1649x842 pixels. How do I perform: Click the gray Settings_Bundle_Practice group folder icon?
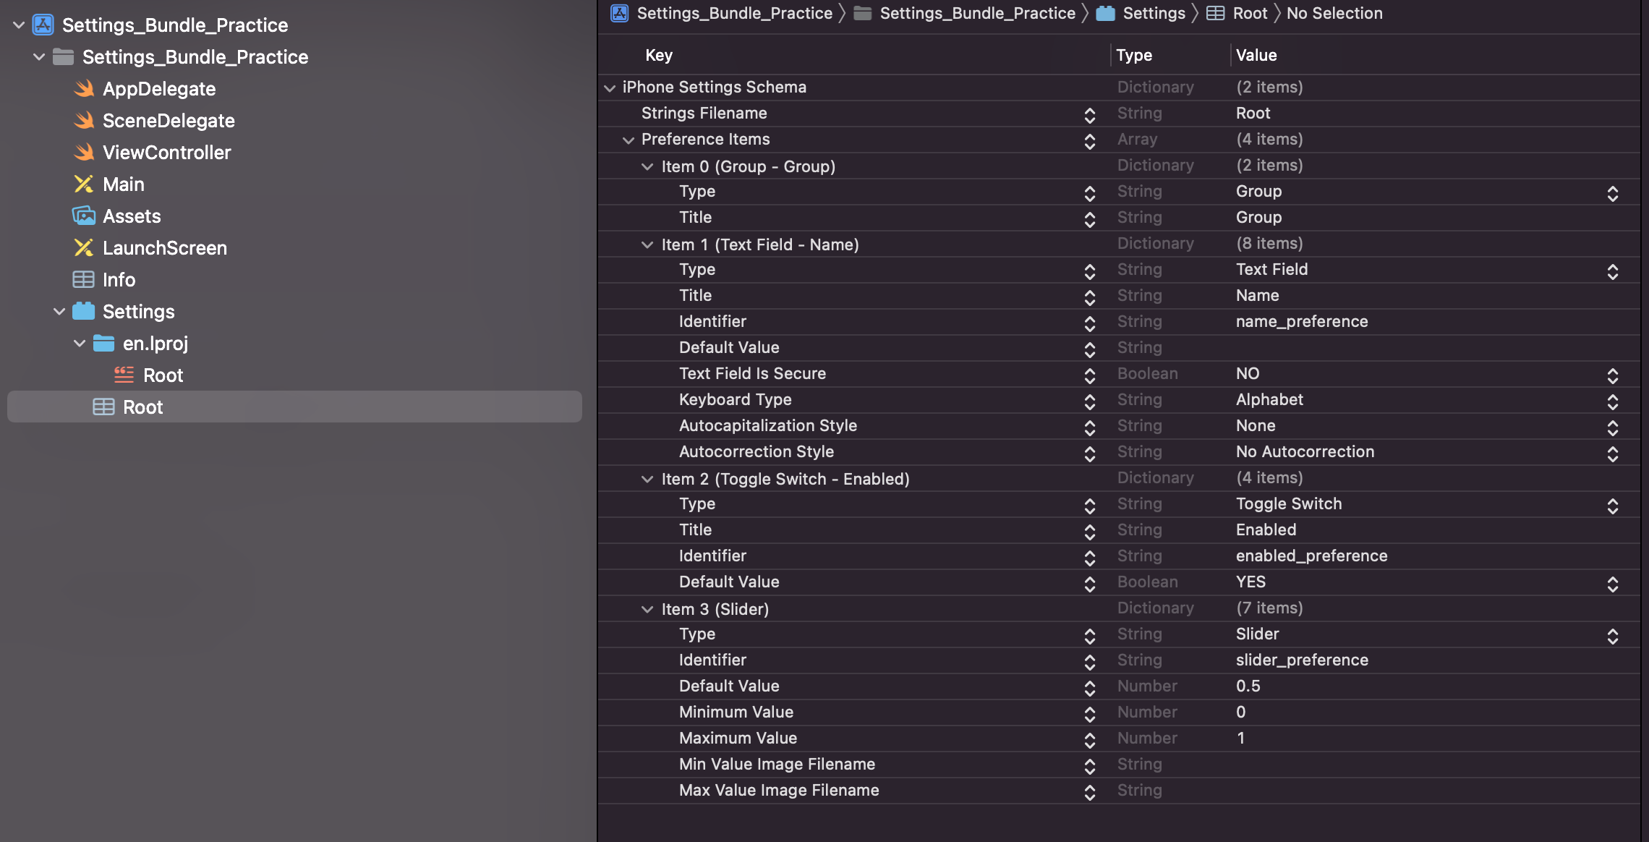[64, 57]
